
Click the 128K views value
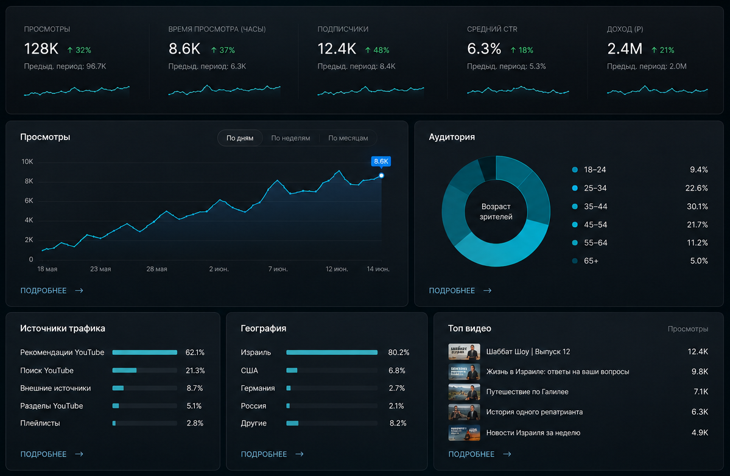point(41,49)
